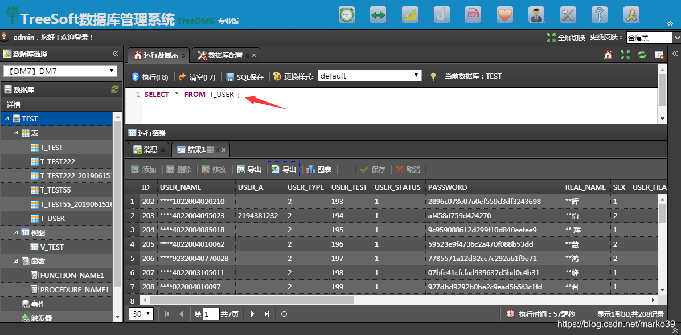Select 触发器 triggers node
Screen dimensions: 681x335
(x=42, y=318)
